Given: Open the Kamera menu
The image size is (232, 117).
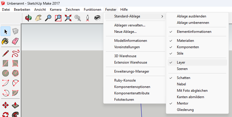Looking at the screenshot, I should tap(56, 10).
